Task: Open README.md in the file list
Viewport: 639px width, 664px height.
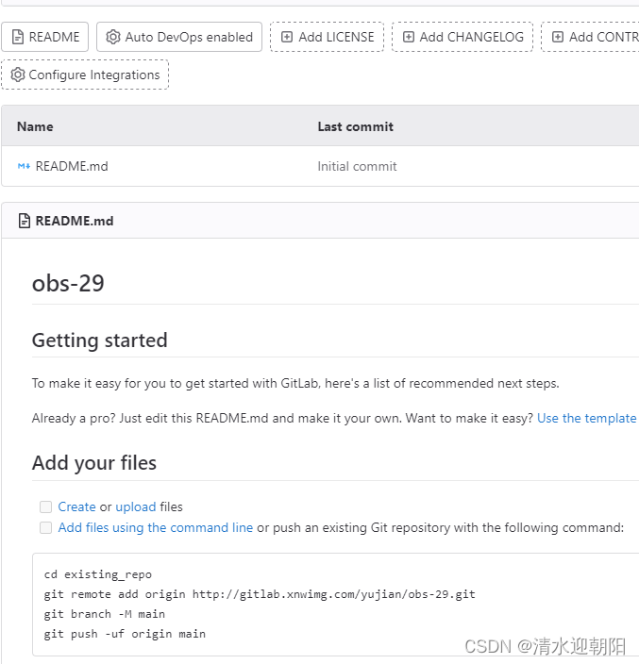Action: pos(72,166)
